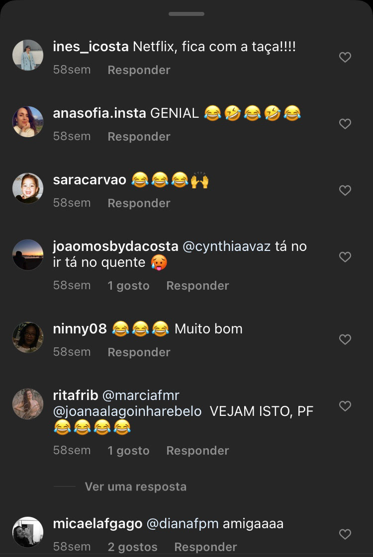Image resolution: width=373 pixels, height=557 pixels.
Task: Tap the heart on anasofia.insta's comment
Action: (x=345, y=124)
